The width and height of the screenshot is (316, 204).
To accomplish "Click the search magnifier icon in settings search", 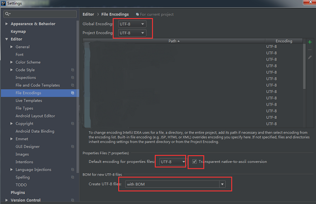I will pos(8,14).
